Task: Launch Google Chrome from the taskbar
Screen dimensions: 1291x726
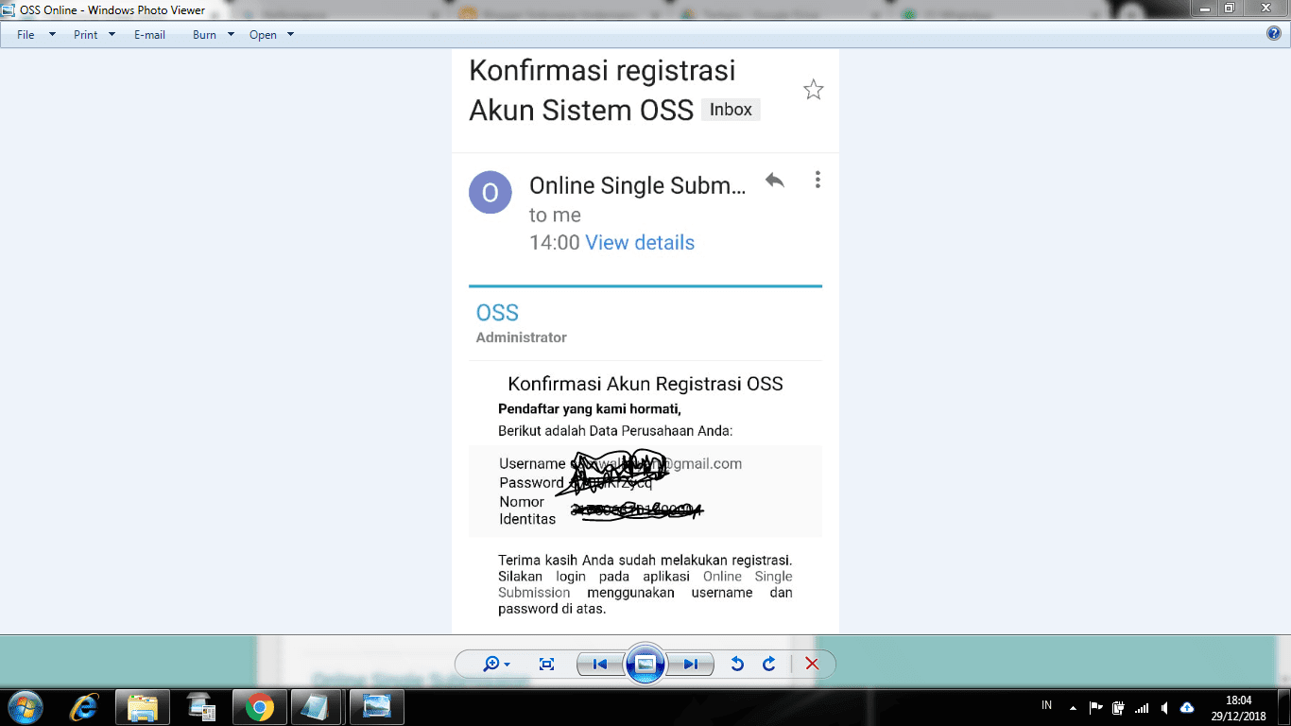Action: click(260, 707)
